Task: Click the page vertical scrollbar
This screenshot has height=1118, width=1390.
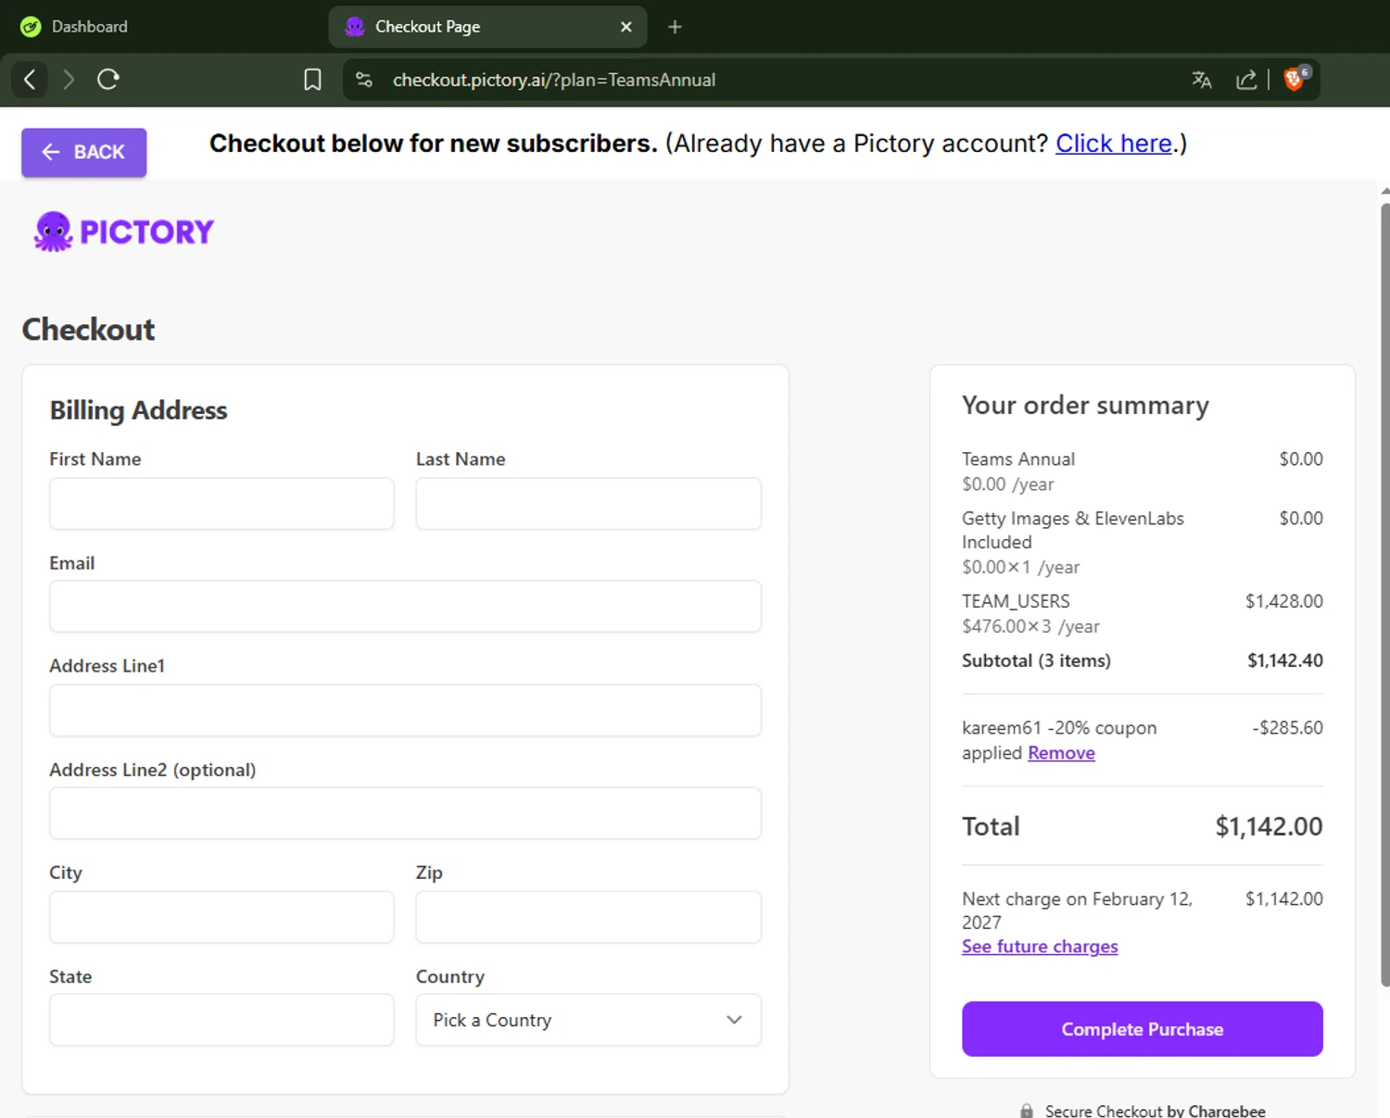Action: (1384, 593)
